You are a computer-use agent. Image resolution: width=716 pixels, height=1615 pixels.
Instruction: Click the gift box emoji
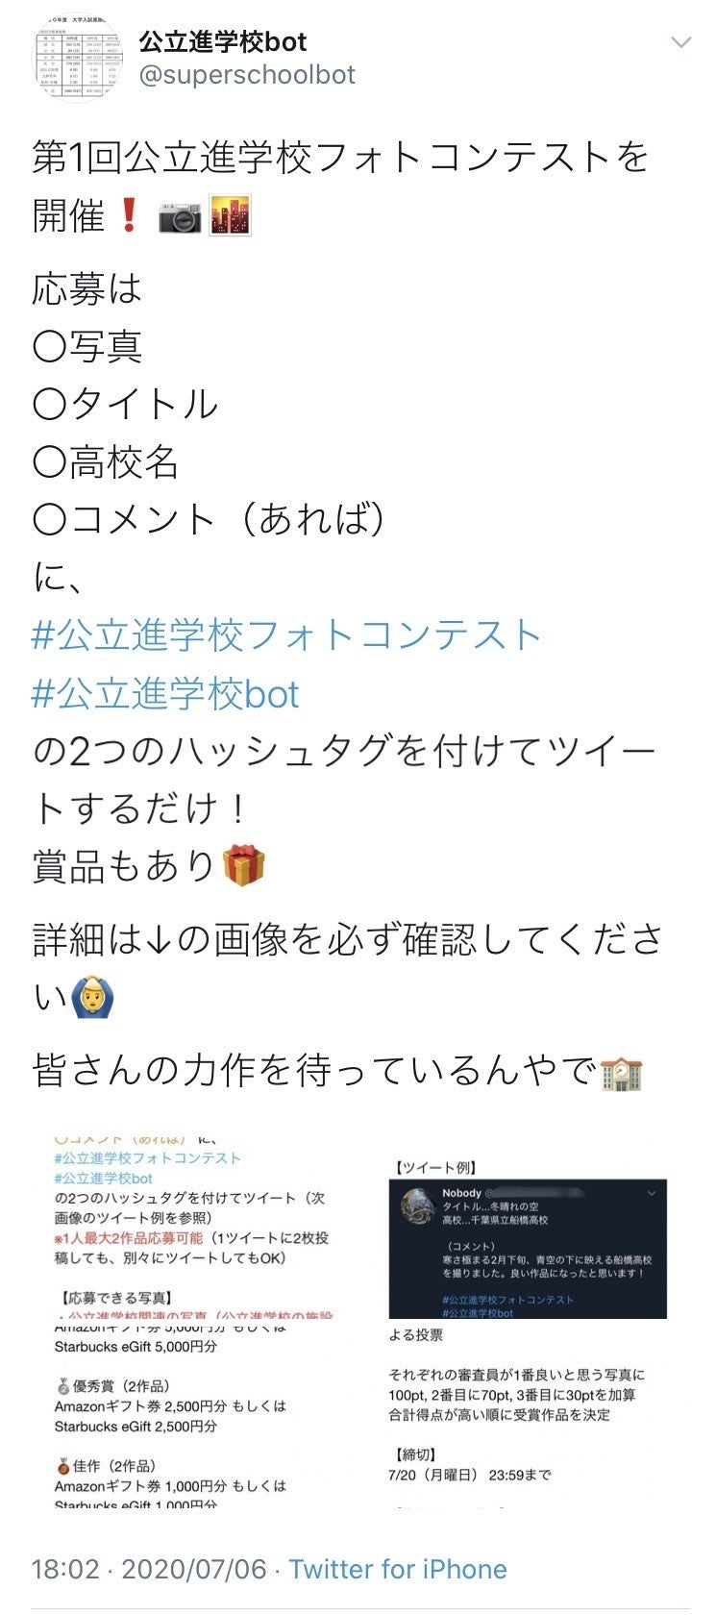pos(243,865)
